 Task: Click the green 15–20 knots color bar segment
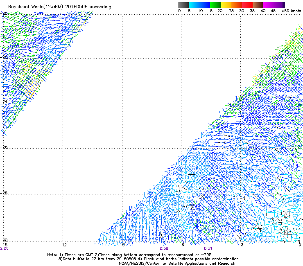coord(215,5)
